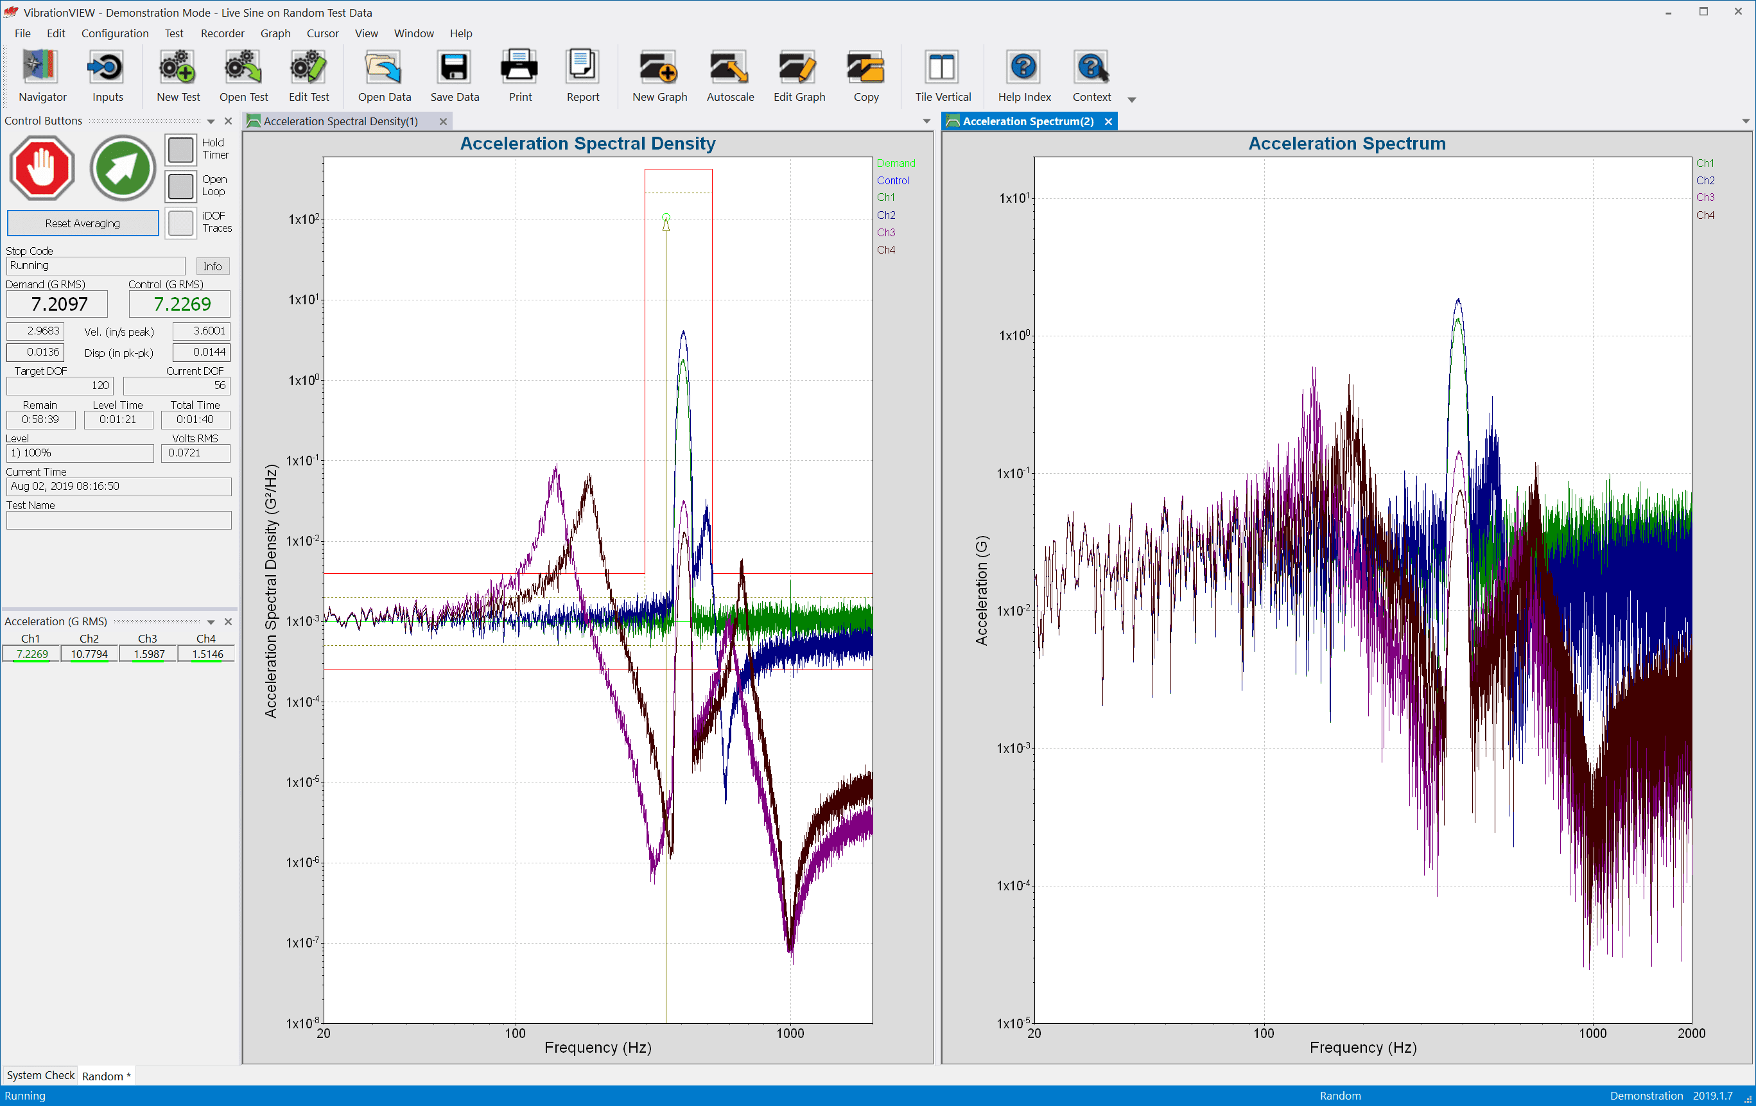Enable the Hold Timer checkbox
The image size is (1756, 1106).
[180, 150]
